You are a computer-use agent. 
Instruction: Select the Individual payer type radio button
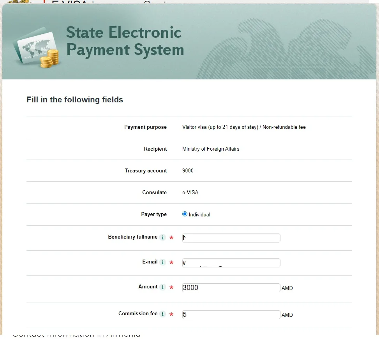[x=185, y=214]
